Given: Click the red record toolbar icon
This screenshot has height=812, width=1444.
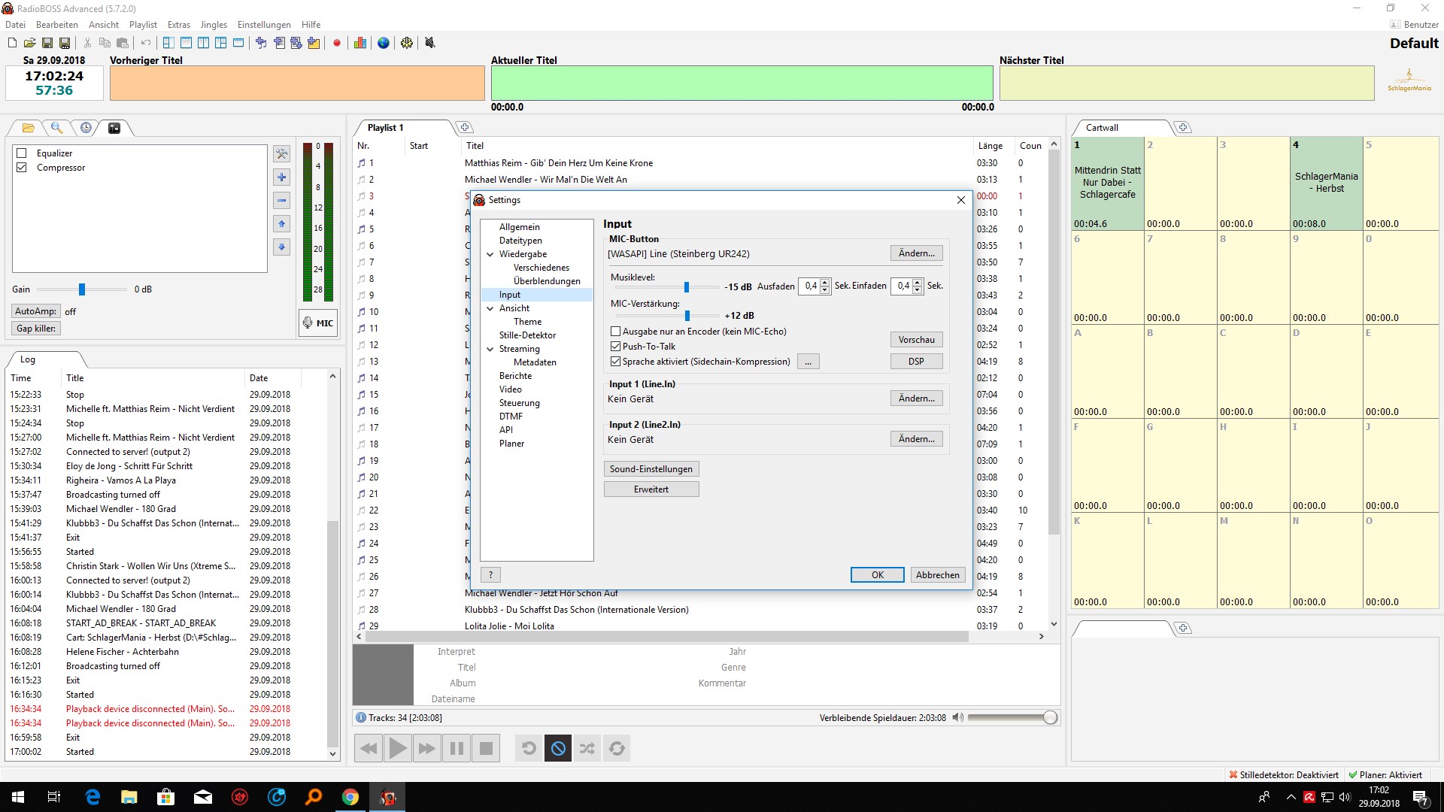Looking at the screenshot, I should click(337, 43).
